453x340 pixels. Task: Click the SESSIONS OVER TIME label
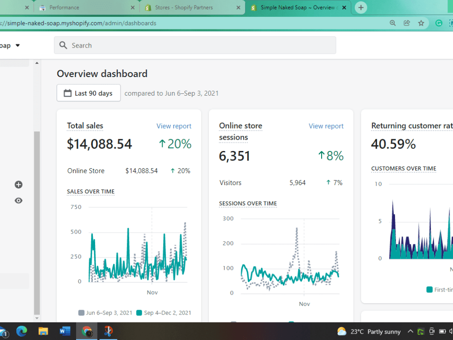[x=248, y=203]
